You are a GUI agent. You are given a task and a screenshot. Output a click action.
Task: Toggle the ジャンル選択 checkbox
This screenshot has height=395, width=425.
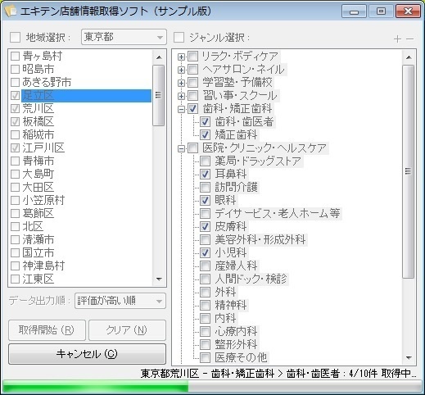coord(179,38)
